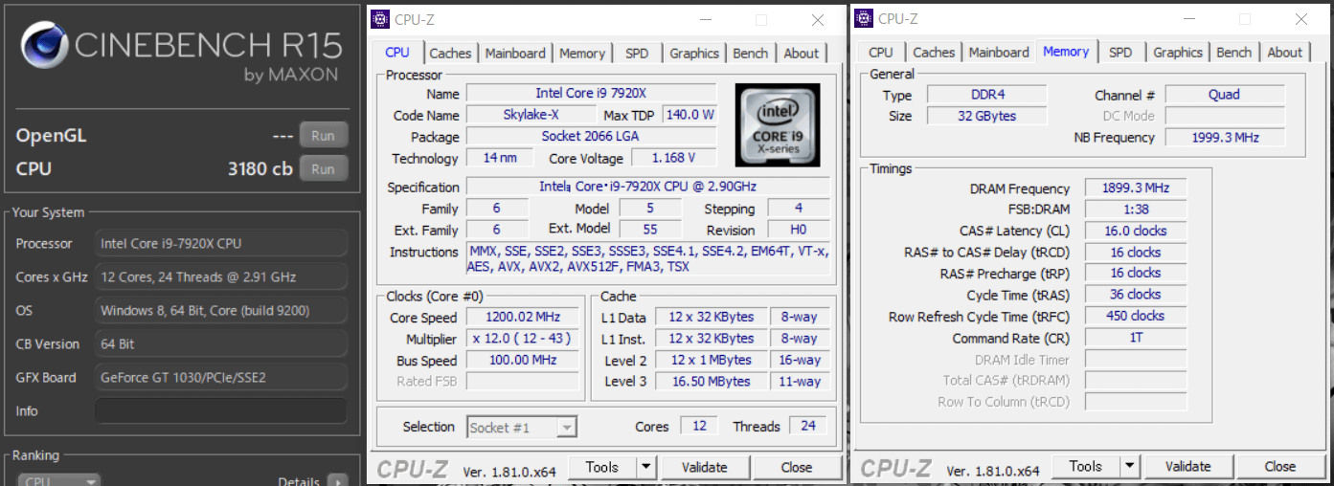Open the Mainboard tab in right CPU-Z window

point(999,53)
